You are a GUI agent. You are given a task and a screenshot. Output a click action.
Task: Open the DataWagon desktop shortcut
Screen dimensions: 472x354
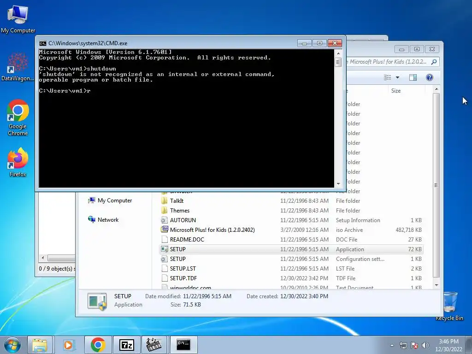(x=18, y=67)
